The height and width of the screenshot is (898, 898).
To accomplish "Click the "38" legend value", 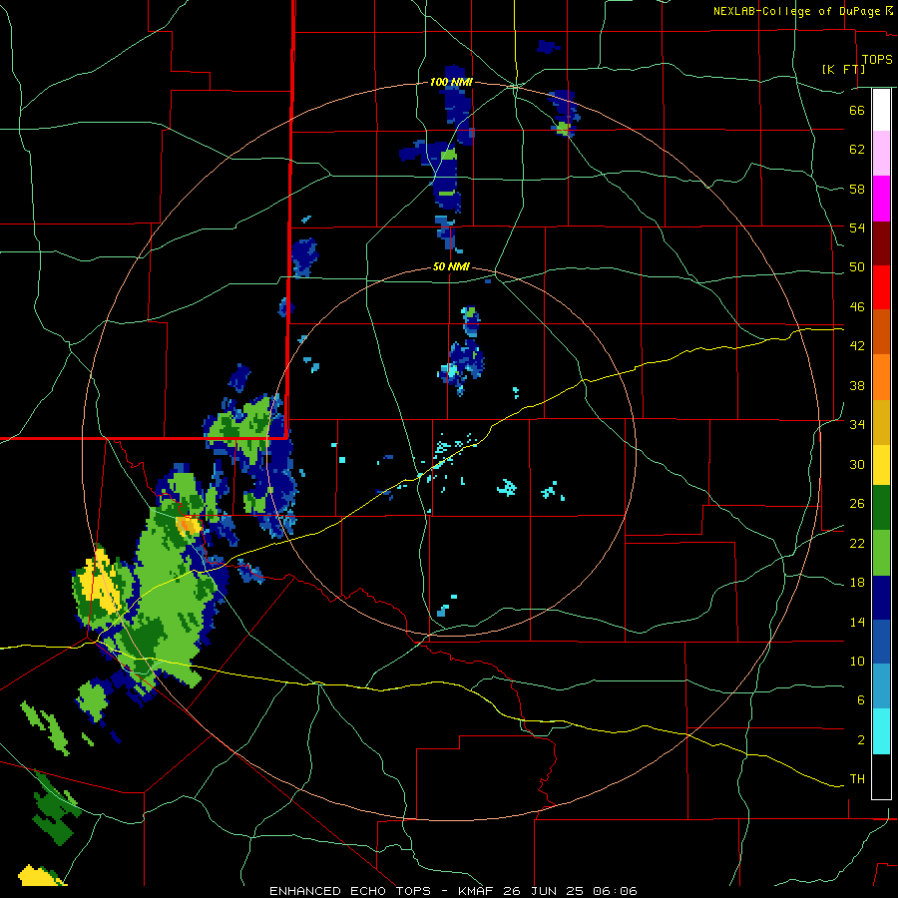I will click(857, 385).
